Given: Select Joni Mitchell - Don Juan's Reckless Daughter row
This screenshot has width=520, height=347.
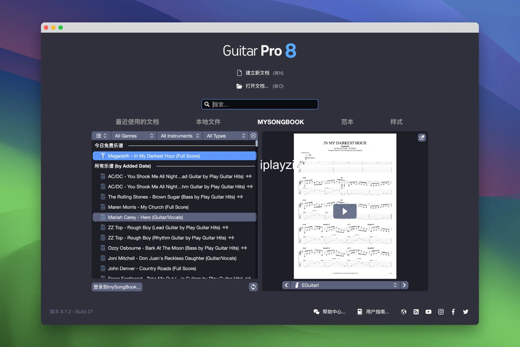Looking at the screenshot, I should click(x=174, y=258).
